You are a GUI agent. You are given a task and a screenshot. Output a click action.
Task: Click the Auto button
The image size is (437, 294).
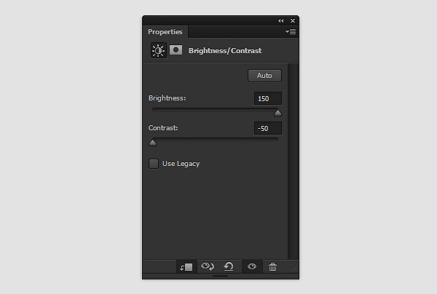(x=264, y=76)
